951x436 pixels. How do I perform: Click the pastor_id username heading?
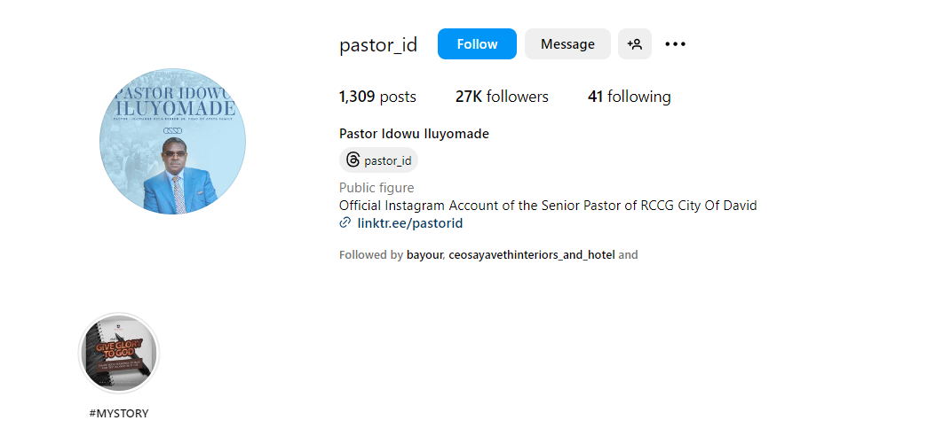378,44
